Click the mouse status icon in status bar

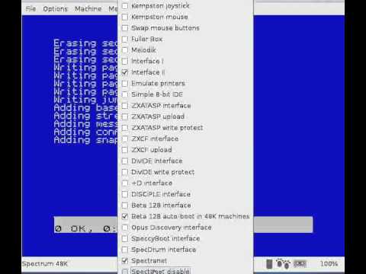(283, 264)
